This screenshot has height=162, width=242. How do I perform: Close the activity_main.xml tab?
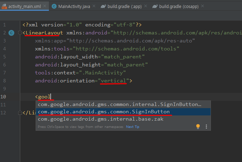[45, 6]
